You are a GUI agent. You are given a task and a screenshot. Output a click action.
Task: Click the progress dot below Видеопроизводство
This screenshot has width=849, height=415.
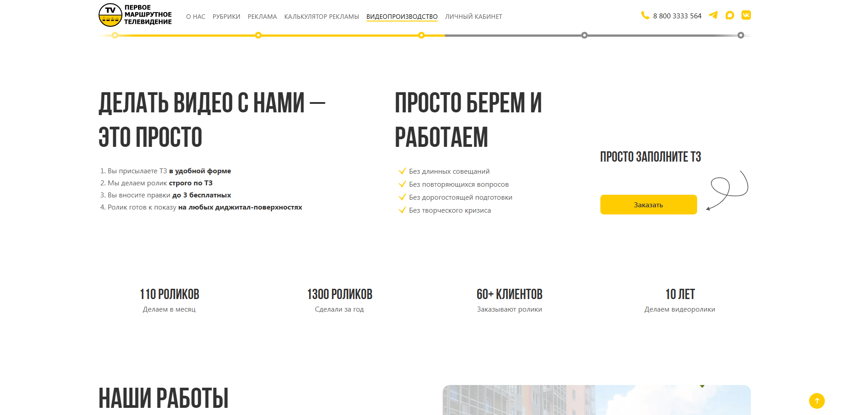pos(421,35)
